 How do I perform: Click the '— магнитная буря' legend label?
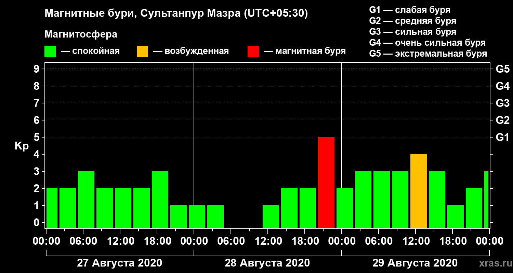click(x=305, y=52)
